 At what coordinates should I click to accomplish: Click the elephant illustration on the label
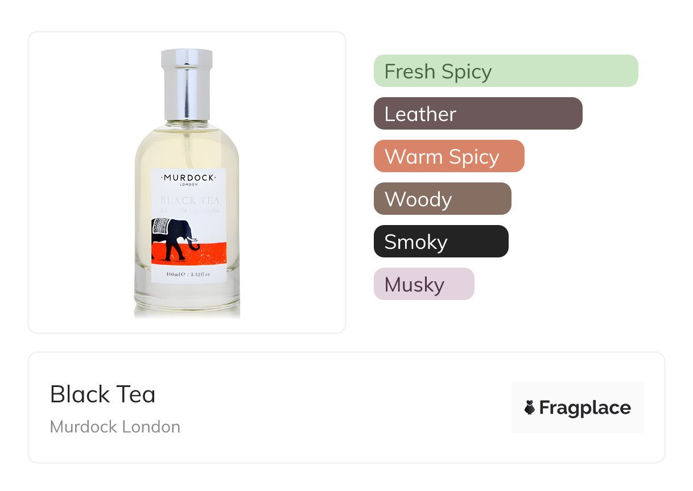coord(175,238)
